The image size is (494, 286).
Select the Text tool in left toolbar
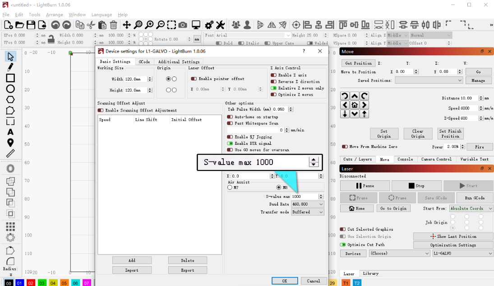(x=10, y=132)
